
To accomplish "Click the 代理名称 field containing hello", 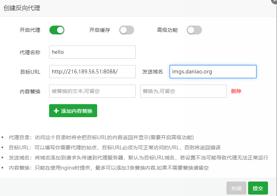I will click(x=92, y=52).
